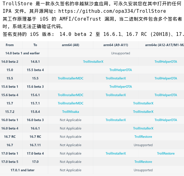Image resolution: width=184 pixels, height=176 pixels.
Task: Select the '16.6.1' To cell
Action: (35, 128)
